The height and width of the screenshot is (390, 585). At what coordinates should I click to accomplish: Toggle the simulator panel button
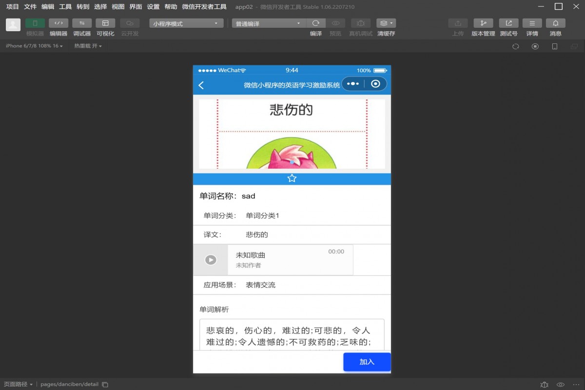click(35, 23)
